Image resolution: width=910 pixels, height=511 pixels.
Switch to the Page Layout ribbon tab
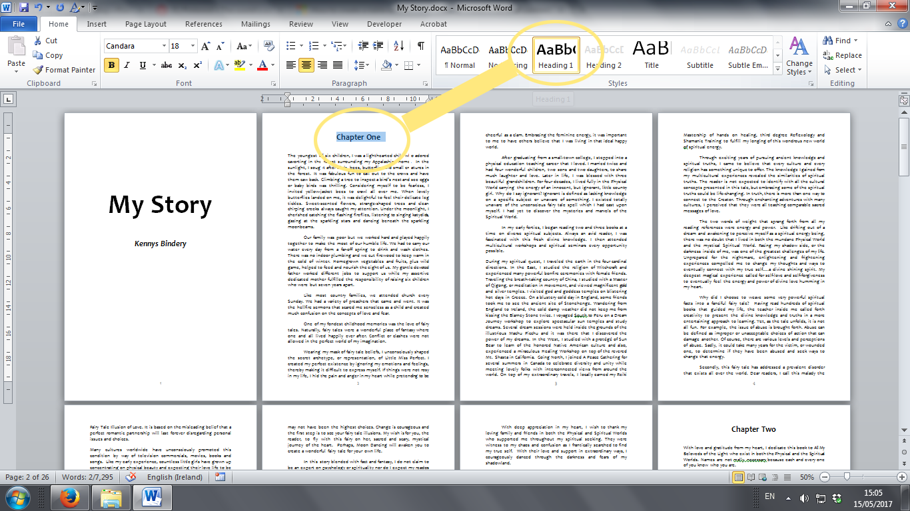(146, 24)
